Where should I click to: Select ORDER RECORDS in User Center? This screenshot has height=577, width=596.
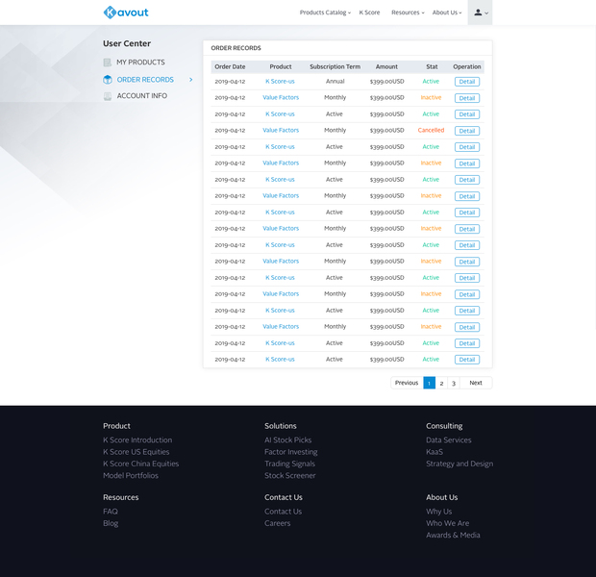point(145,80)
